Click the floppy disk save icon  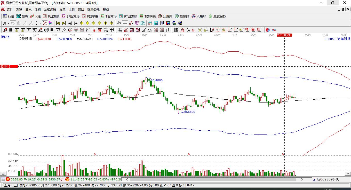pyautogui.click(x=168, y=23)
